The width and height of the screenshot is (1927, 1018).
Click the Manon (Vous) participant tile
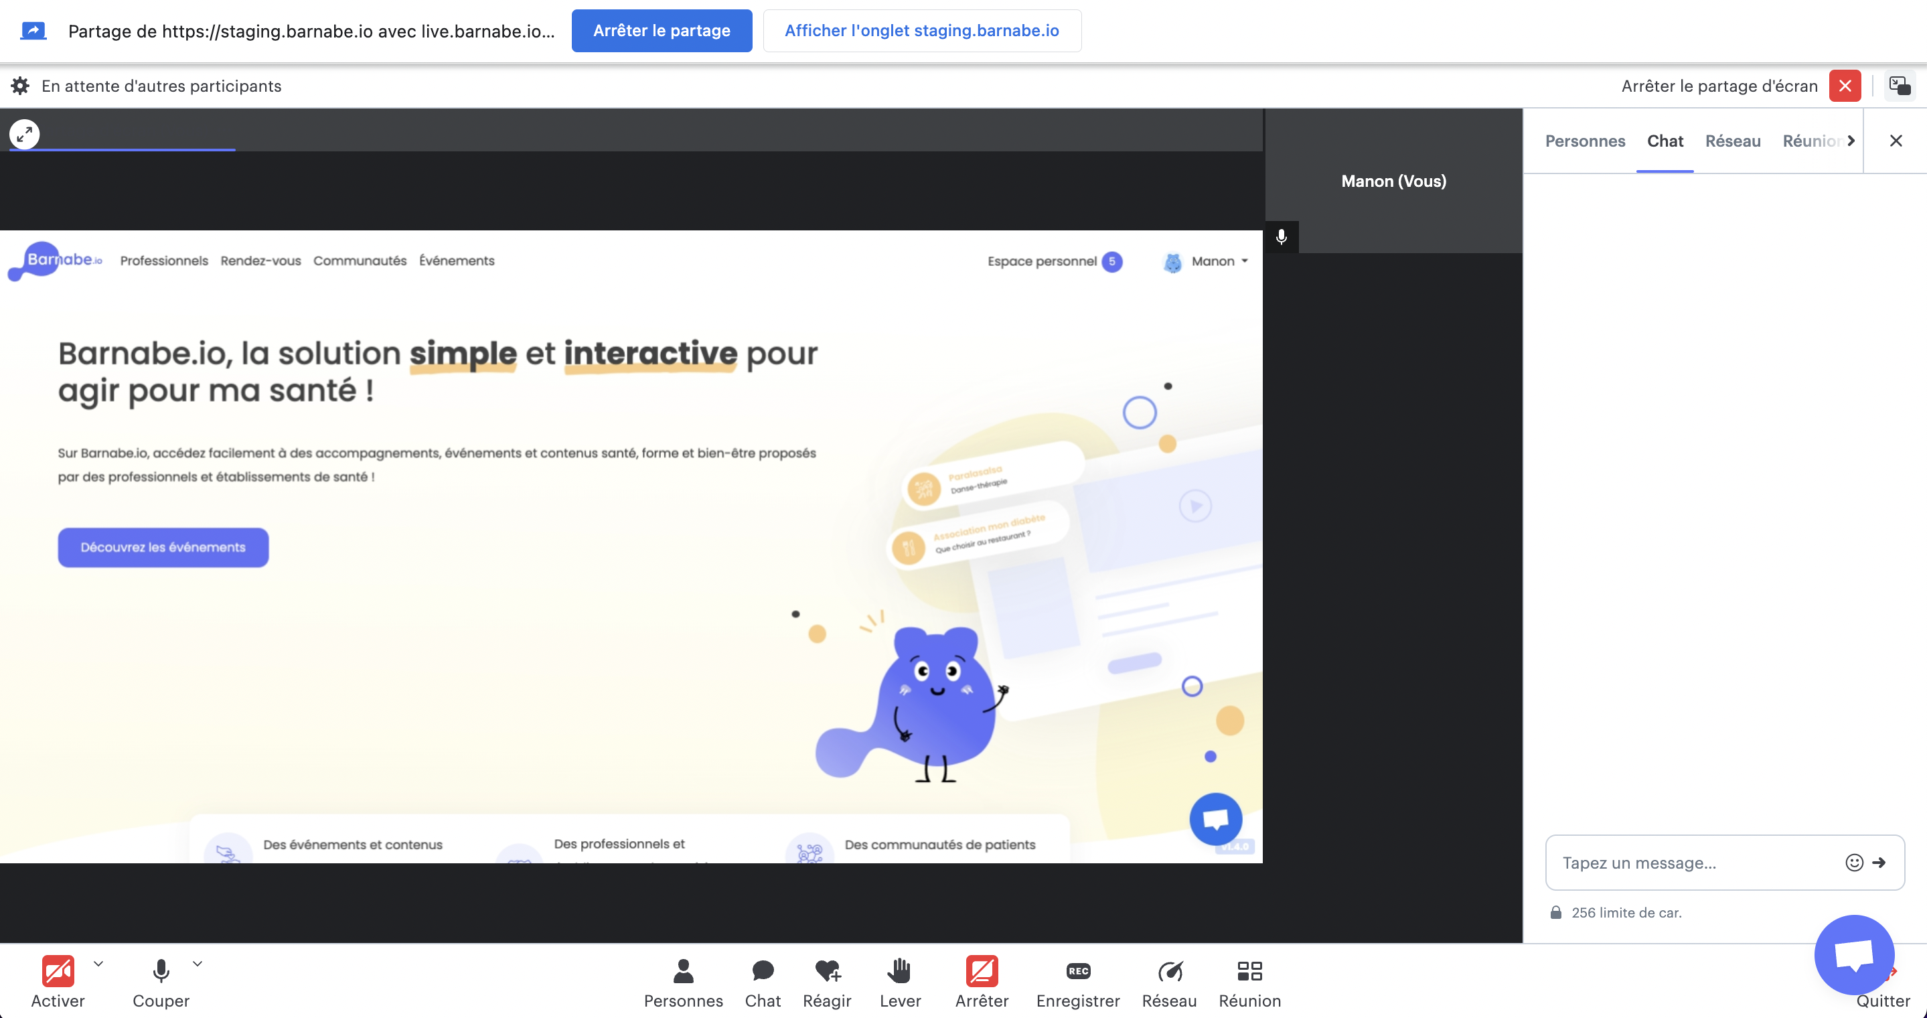[1393, 181]
